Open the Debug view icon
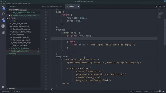 (x=3, y=26)
